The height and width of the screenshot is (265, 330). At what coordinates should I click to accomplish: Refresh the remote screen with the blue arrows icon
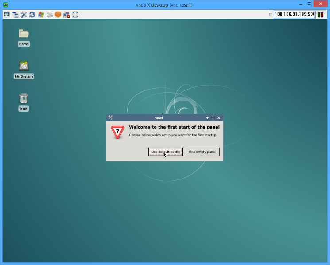pyautogui.click(x=32, y=14)
